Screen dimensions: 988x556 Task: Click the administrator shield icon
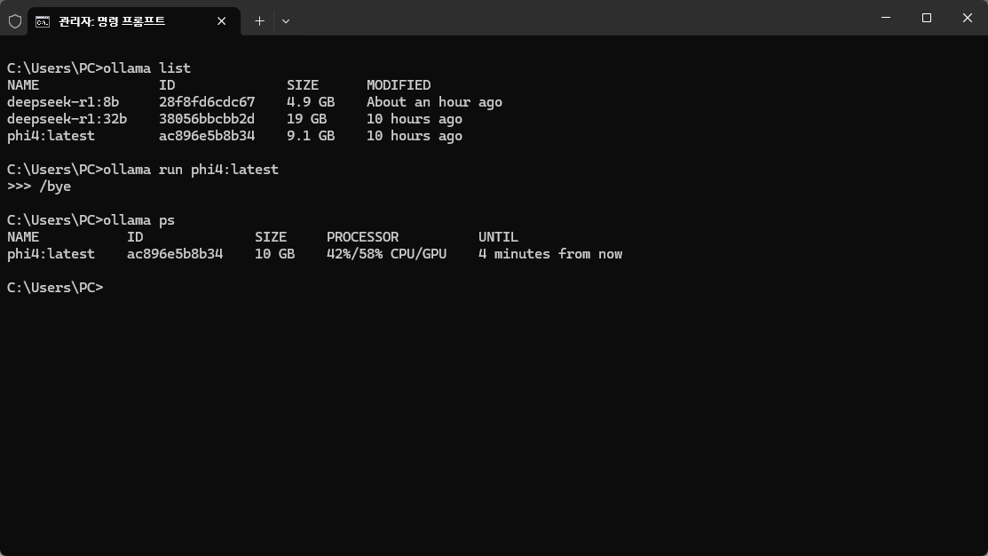coord(15,21)
